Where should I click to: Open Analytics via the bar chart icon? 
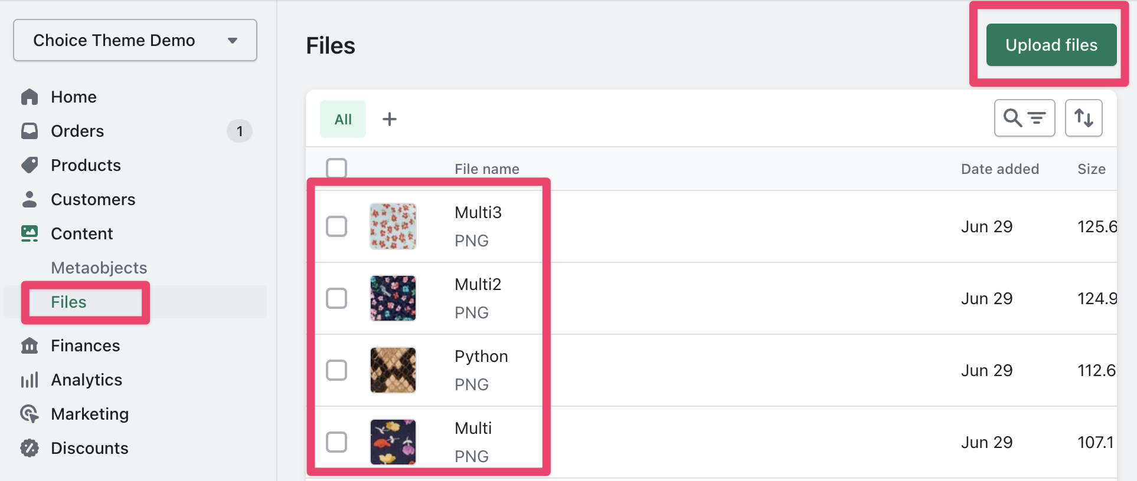(30, 380)
